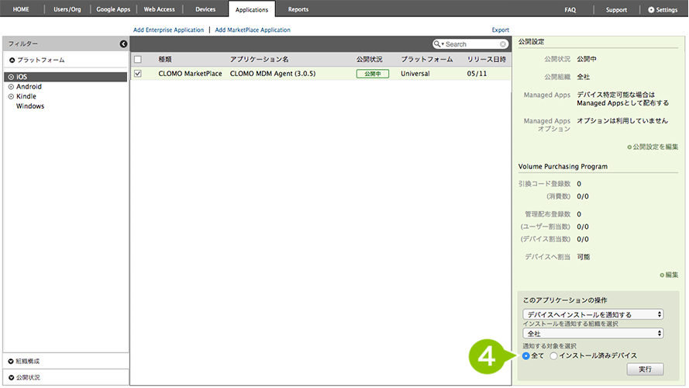Collapse the filter panel with arrow icon
This screenshot has width=689, height=388.
click(123, 44)
